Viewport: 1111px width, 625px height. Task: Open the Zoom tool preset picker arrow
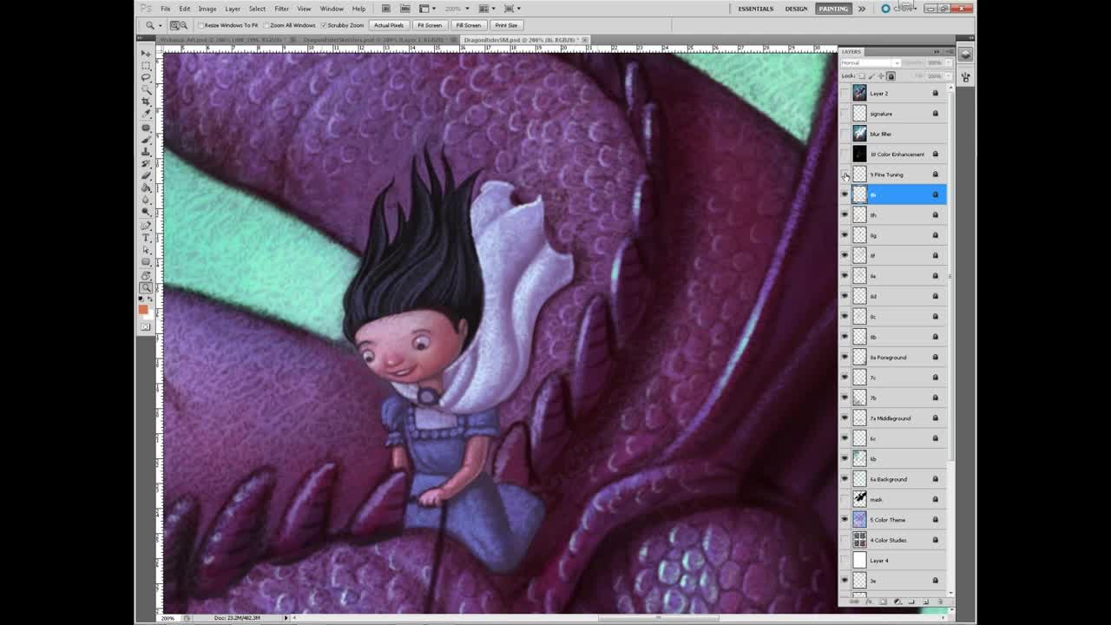(x=160, y=25)
